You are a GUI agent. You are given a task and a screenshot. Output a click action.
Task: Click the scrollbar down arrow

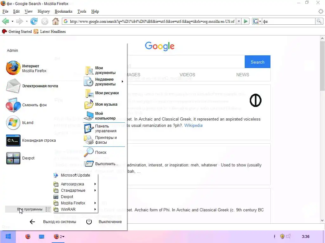point(322,221)
